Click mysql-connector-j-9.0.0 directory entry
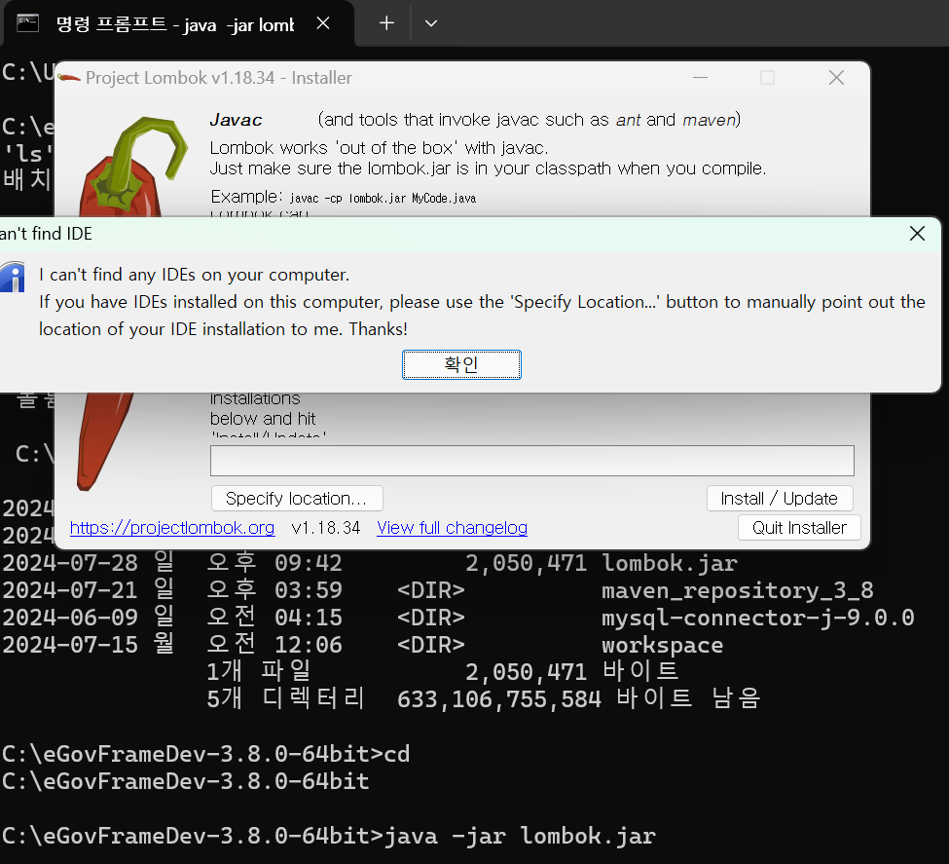This screenshot has width=949, height=864. 758,618
